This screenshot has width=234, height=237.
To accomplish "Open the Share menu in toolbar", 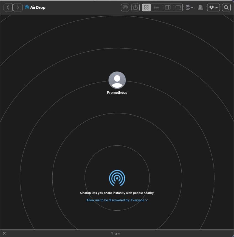I will click(135, 7).
